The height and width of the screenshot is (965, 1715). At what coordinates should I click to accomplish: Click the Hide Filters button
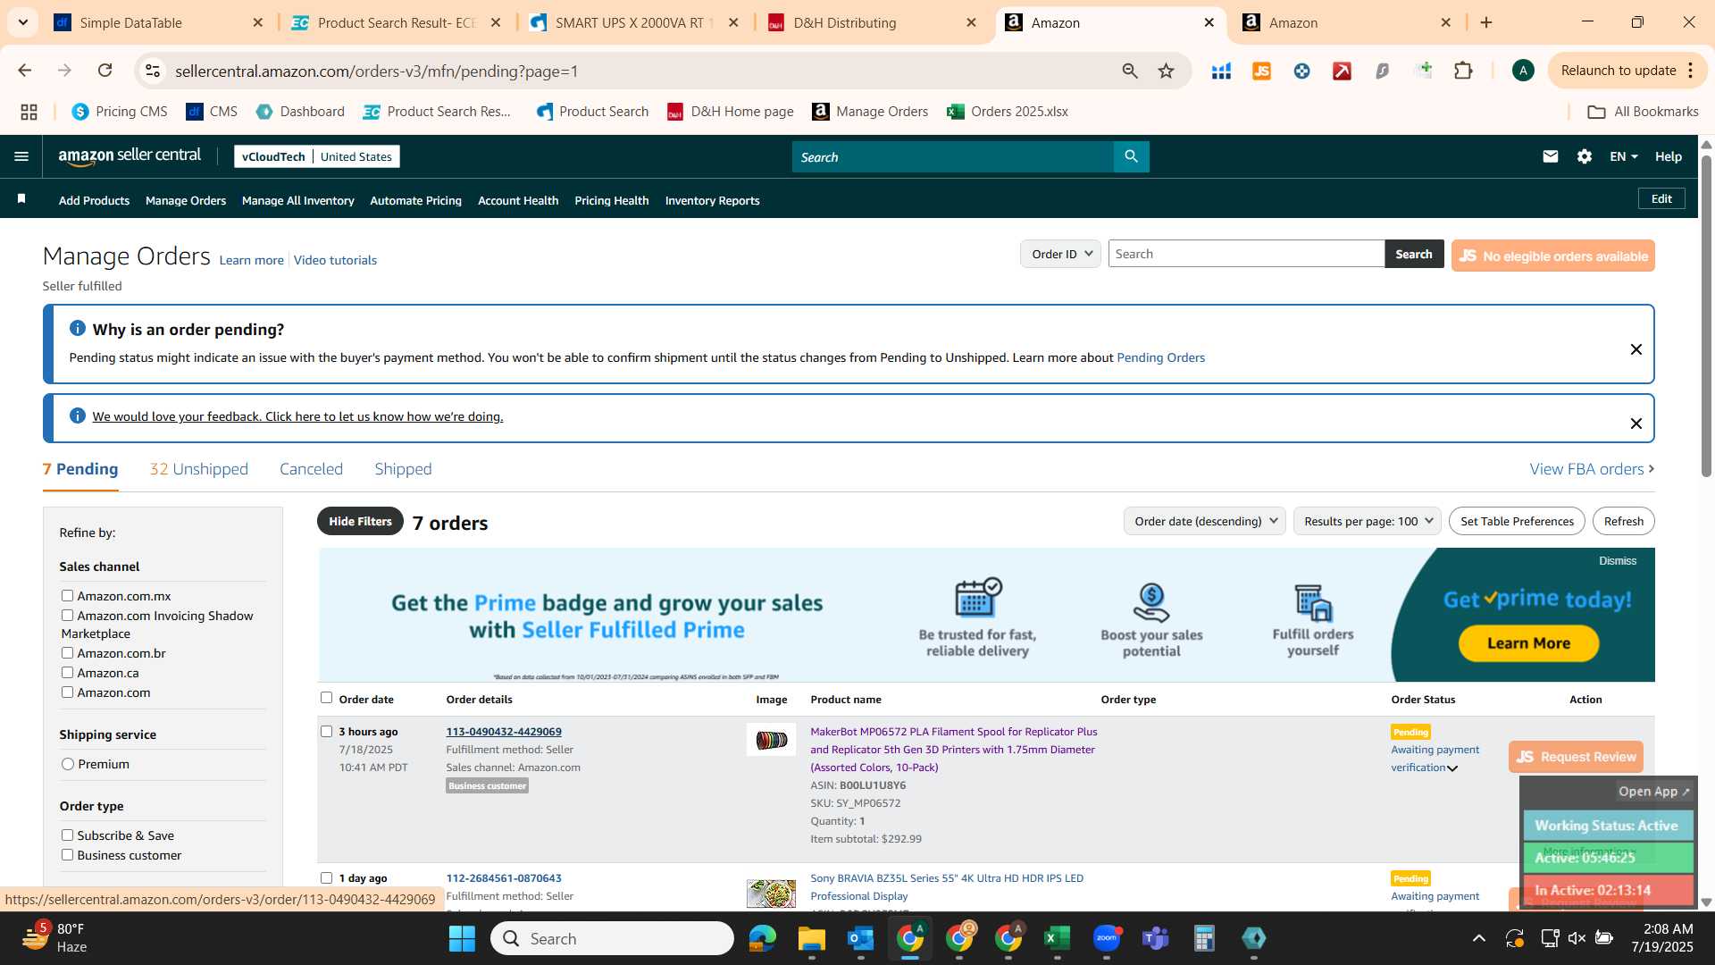click(x=360, y=521)
